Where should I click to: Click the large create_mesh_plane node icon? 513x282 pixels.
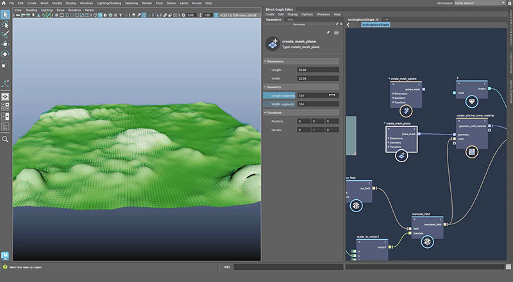(x=272, y=44)
